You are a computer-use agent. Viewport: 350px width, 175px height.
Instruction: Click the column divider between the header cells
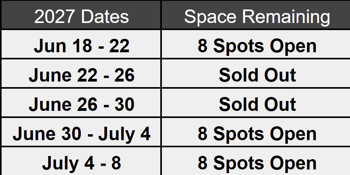[161, 15]
